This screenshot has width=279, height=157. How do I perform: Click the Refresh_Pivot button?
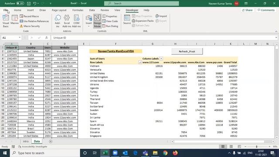pos(187,51)
